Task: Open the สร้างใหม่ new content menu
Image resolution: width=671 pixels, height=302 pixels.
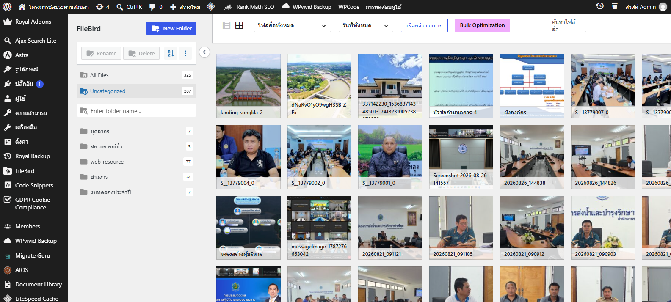Action: click(185, 7)
